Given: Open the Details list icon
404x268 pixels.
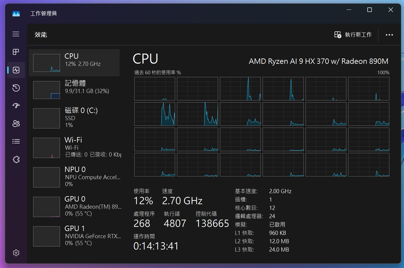Looking at the screenshot, I should 16,141.
